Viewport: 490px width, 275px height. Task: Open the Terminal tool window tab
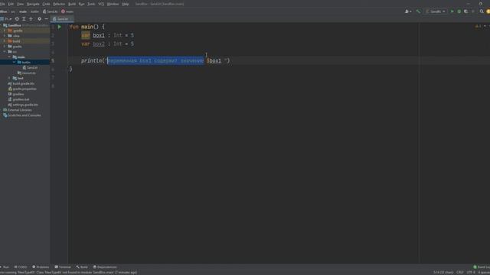point(63,267)
